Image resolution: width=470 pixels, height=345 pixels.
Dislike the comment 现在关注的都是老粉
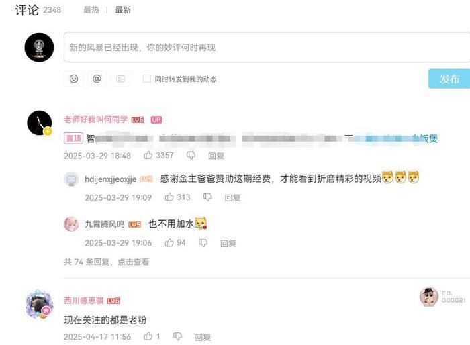click(x=177, y=336)
